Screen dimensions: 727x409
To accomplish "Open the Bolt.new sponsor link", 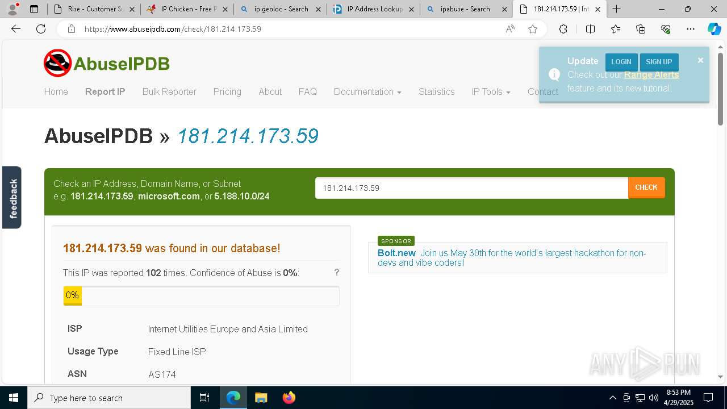I will click(x=396, y=253).
